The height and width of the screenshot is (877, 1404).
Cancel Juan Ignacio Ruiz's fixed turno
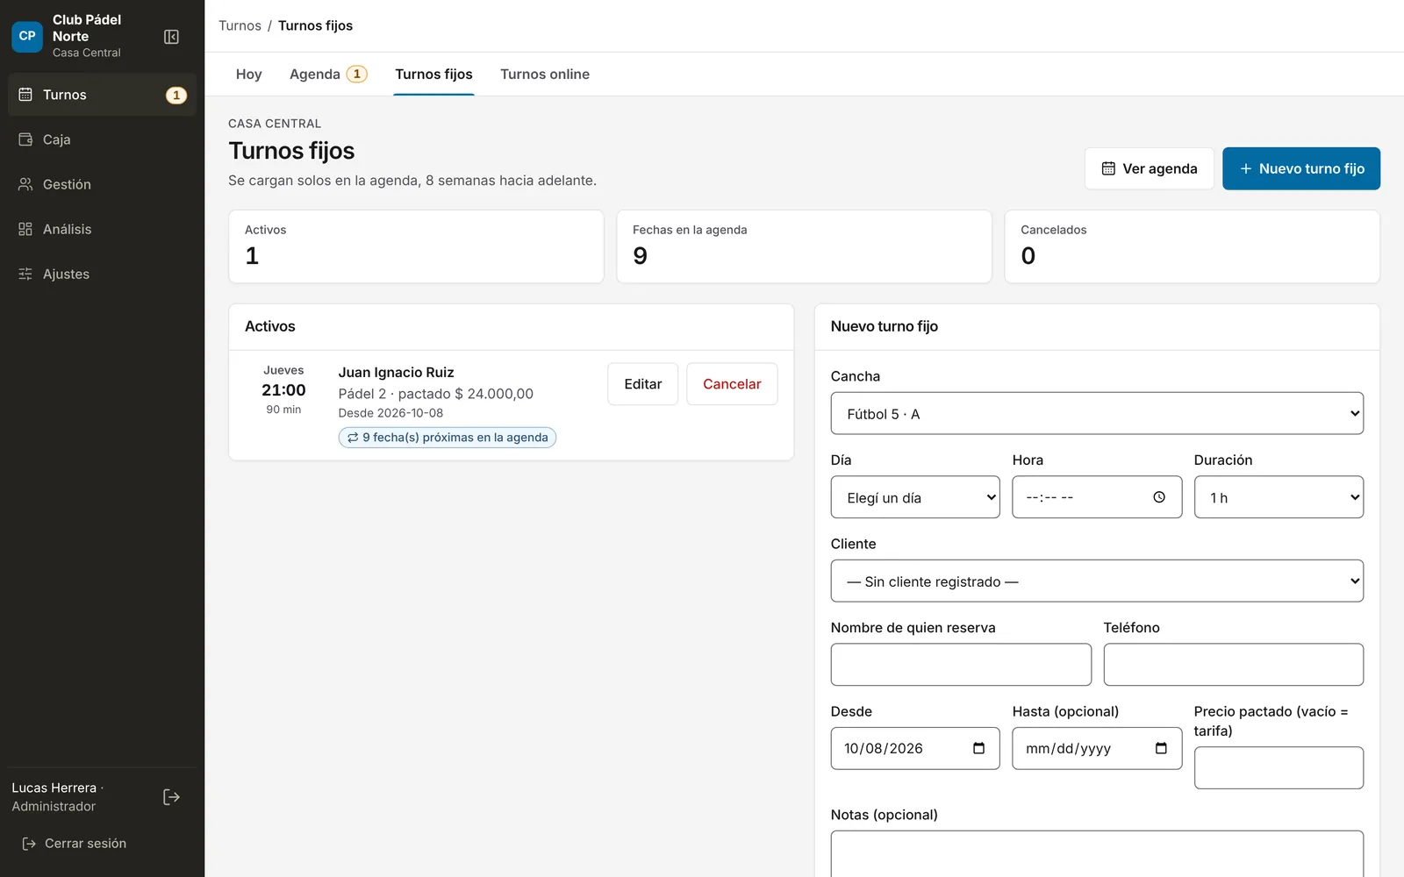click(732, 384)
